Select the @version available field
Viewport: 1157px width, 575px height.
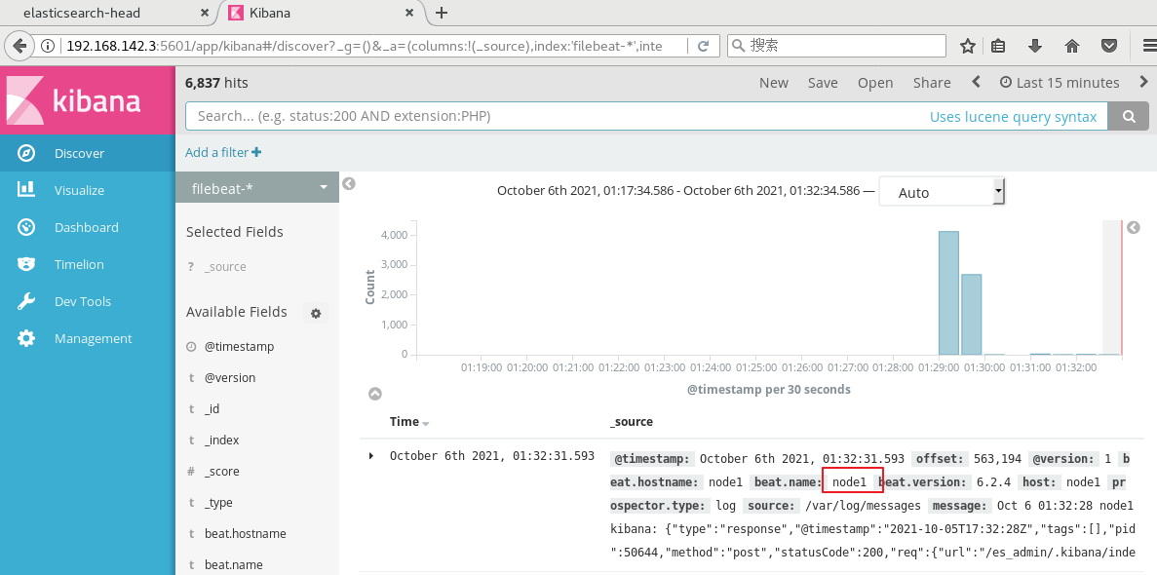(x=230, y=377)
